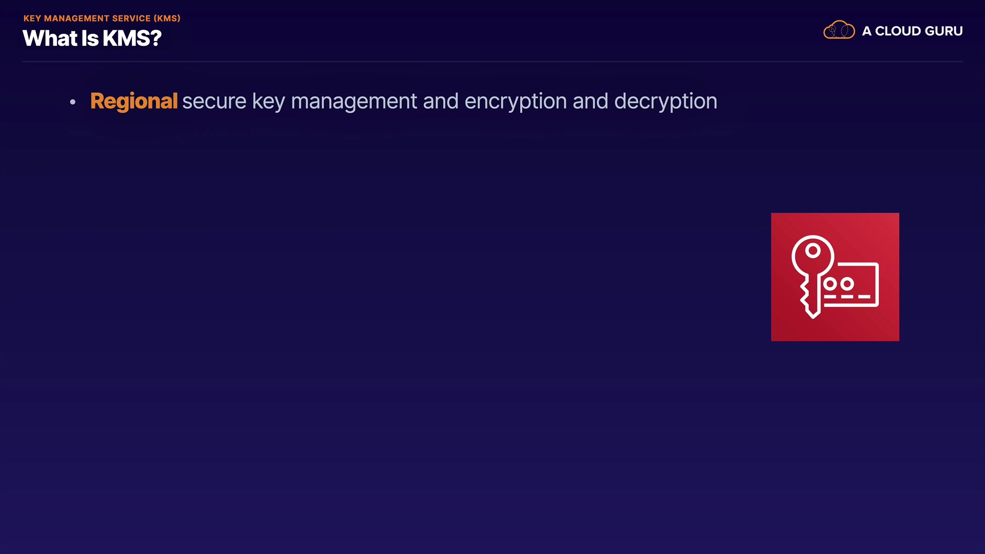This screenshot has height=554, width=985.
Task: Click the word "management" in the bullet
Action: coord(354,101)
